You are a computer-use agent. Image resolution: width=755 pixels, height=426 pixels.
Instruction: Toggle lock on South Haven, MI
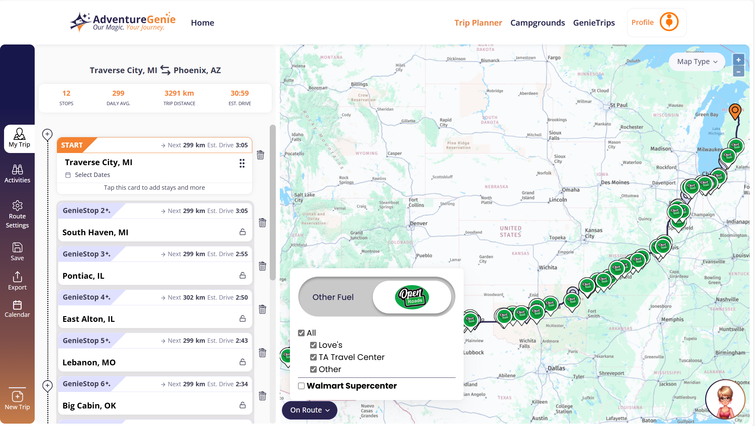coord(242,232)
